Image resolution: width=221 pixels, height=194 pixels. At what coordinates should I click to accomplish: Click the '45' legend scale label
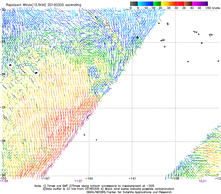(199, 8)
